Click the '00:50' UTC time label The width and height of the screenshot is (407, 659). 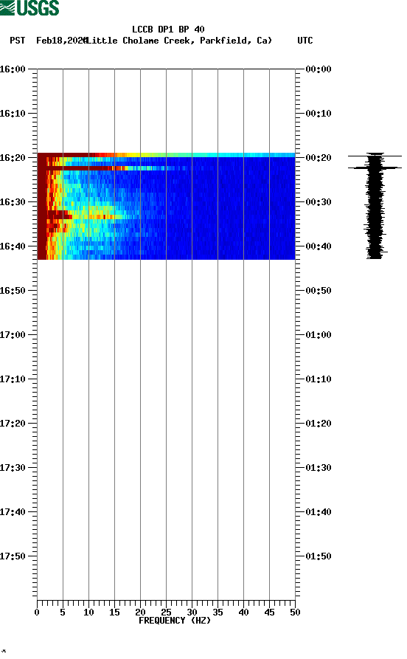[x=319, y=291]
